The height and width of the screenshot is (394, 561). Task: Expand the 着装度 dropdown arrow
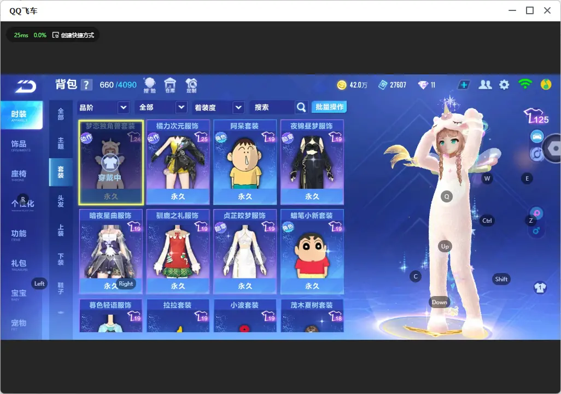coord(238,107)
